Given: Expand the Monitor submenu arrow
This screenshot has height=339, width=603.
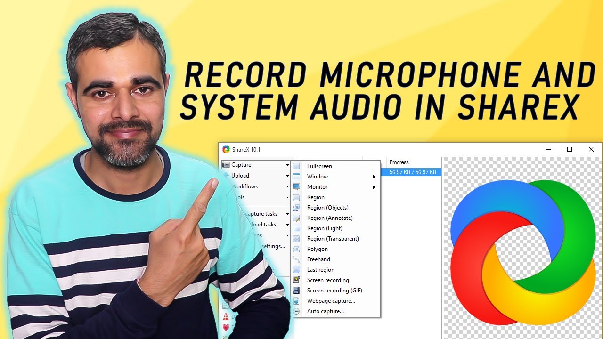Looking at the screenshot, I should coord(374,187).
